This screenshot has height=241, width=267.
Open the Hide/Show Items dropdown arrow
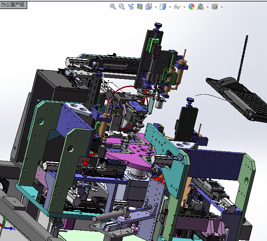point(185,7)
